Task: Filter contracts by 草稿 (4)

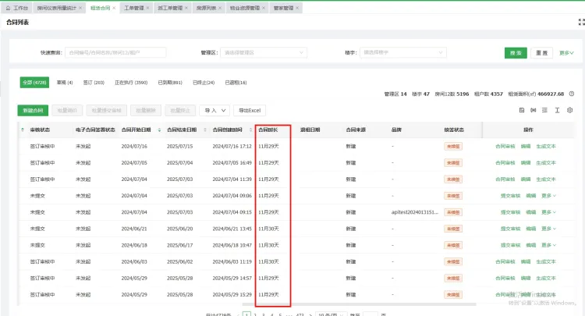Action: [x=65, y=83]
